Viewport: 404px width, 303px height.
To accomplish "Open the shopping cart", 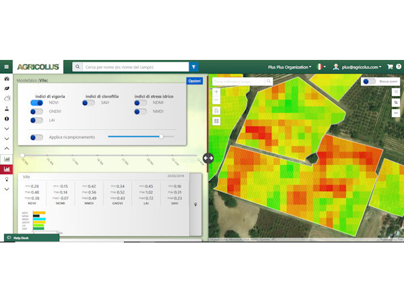I will click(x=390, y=67).
